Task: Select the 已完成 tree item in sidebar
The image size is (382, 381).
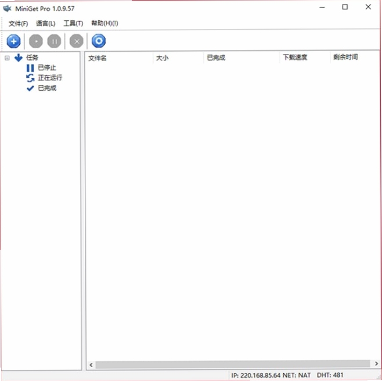Action: tap(47, 88)
